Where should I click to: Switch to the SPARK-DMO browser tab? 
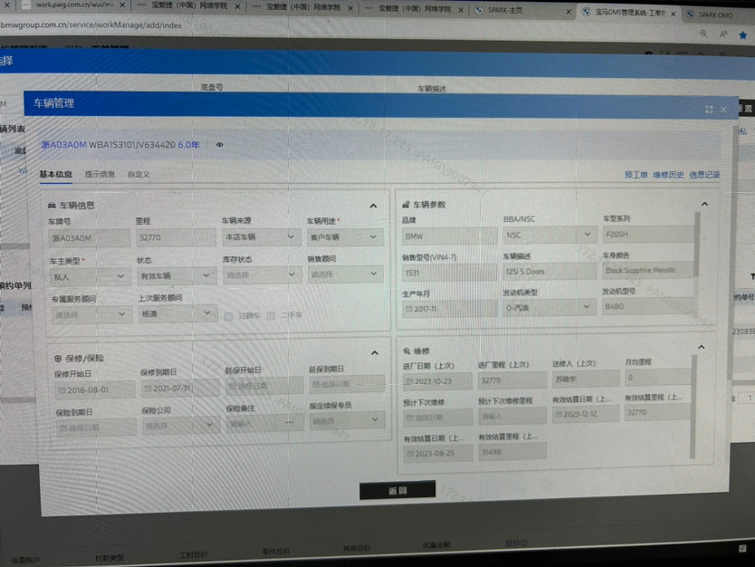(718, 14)
